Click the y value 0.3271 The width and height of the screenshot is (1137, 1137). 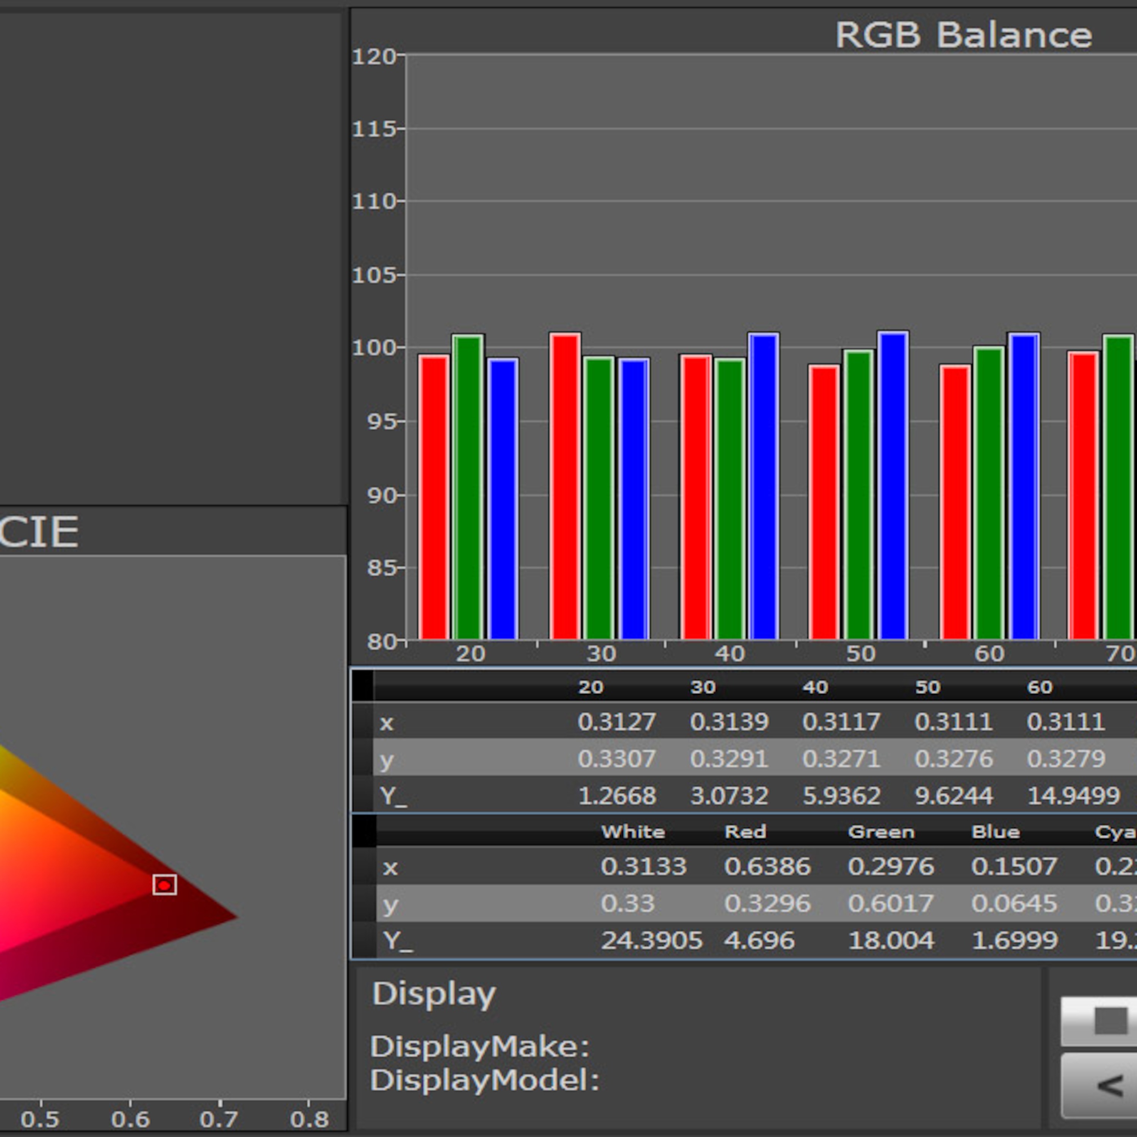[x=841, y=759]
